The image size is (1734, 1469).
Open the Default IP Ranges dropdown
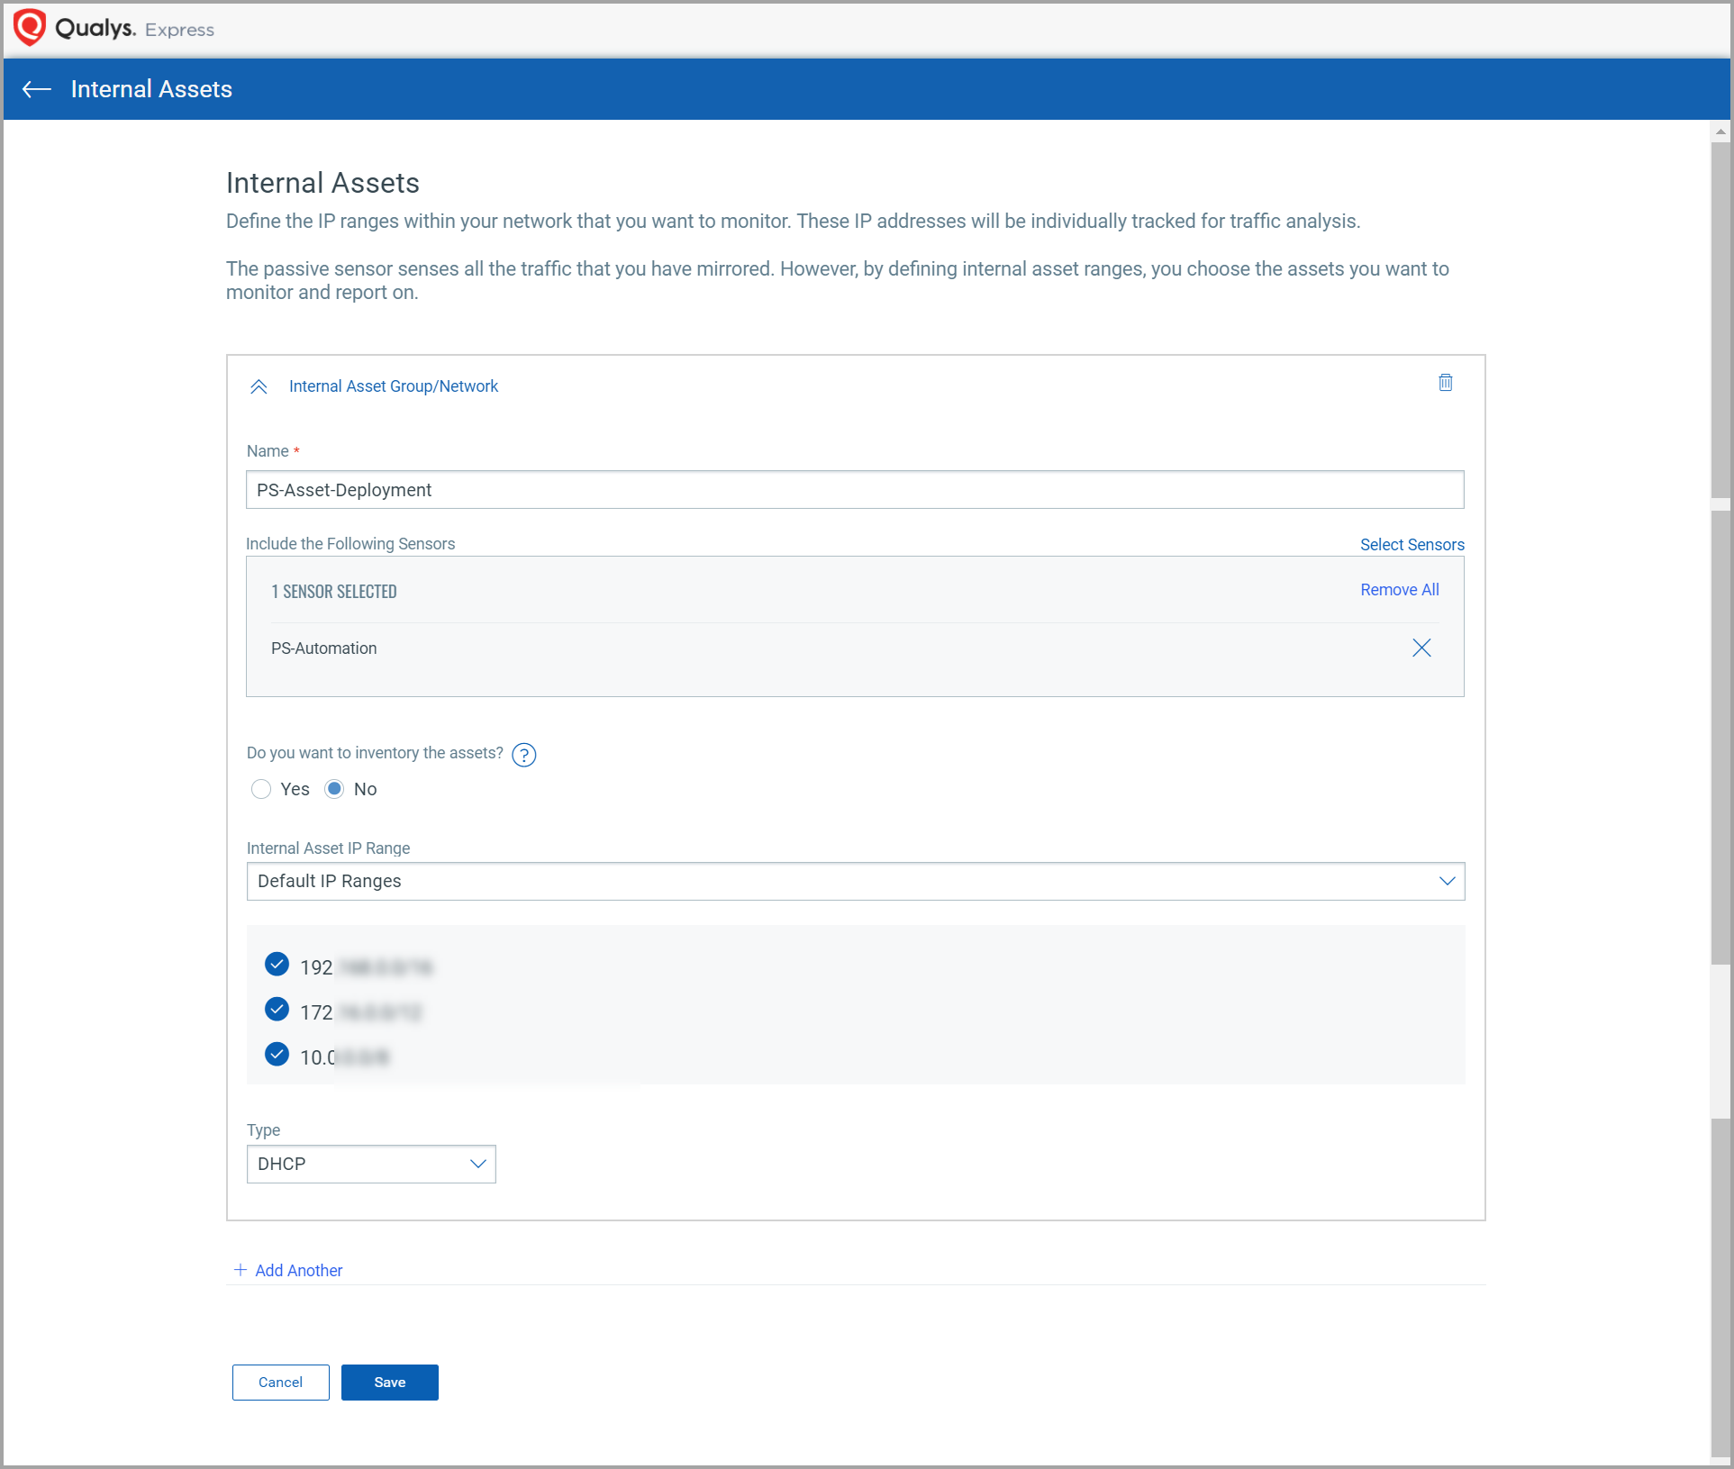tap(855, 881)
